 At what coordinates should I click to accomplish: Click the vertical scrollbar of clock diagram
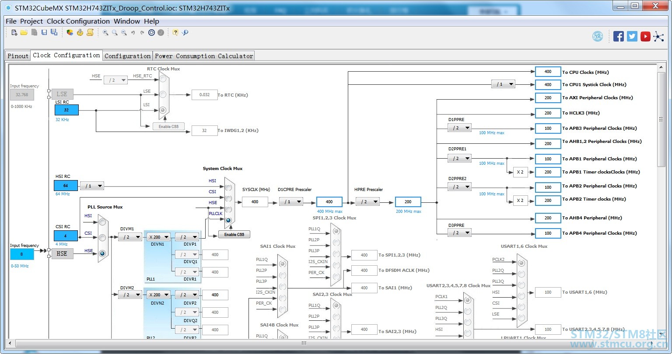point(661,119)
